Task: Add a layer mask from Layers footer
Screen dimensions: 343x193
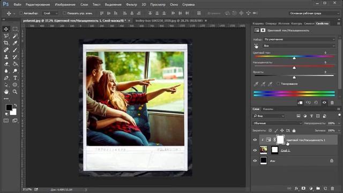Action: click(304, 188)
